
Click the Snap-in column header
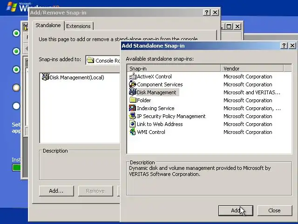coord(174,69)
